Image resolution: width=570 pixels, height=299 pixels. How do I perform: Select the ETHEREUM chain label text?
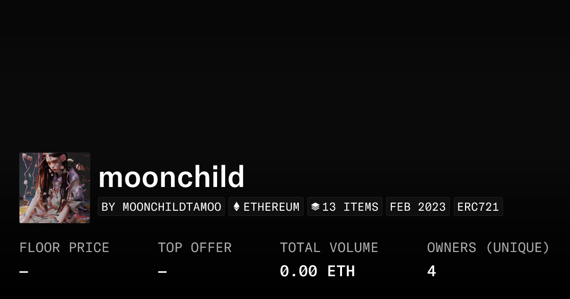click(x=271, y=207)
